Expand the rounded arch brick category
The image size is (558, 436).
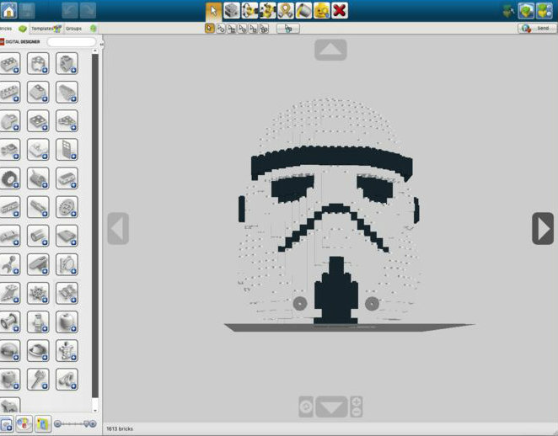10,121
